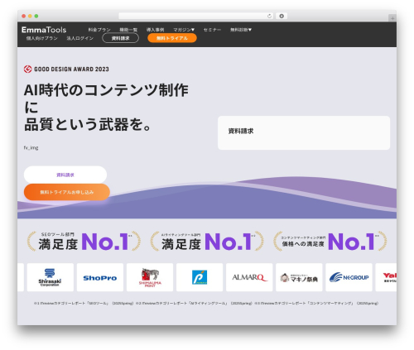This screenshot has height=350, width=414.
Task: Open the 個人向けプラン link
Action: click(x=42, y=38)
